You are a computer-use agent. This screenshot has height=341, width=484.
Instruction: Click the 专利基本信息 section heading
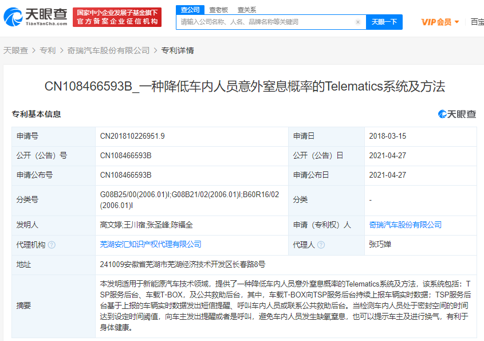36,114
